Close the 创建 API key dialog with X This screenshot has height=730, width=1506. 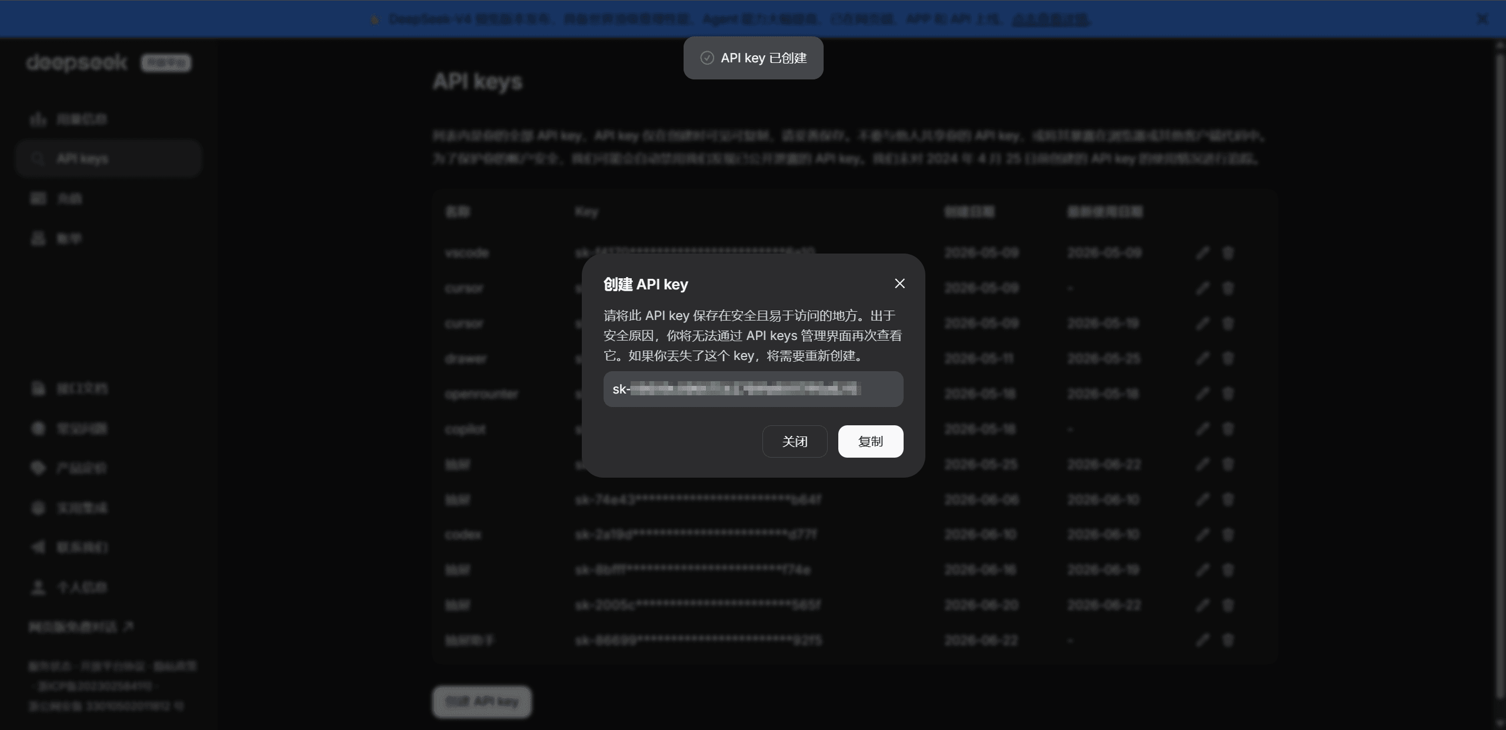pyautogui.click(x=899, y=284)
